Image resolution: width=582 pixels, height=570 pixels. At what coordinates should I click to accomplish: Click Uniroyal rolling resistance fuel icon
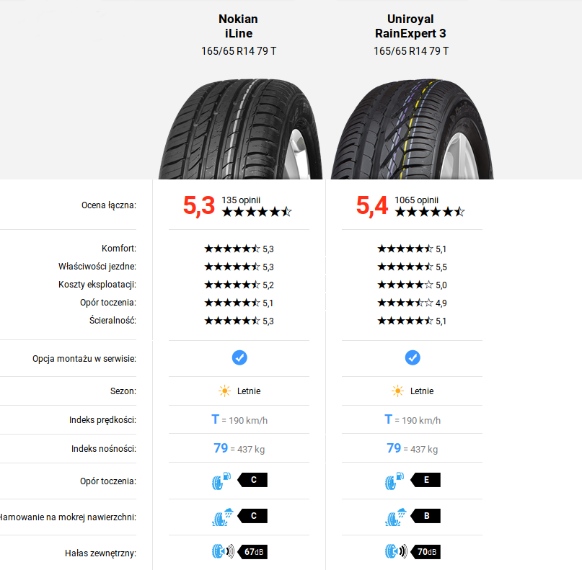(394, 481)
